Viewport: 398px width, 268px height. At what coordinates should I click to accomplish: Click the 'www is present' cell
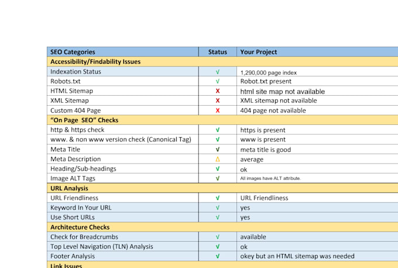tap(317, 140)
